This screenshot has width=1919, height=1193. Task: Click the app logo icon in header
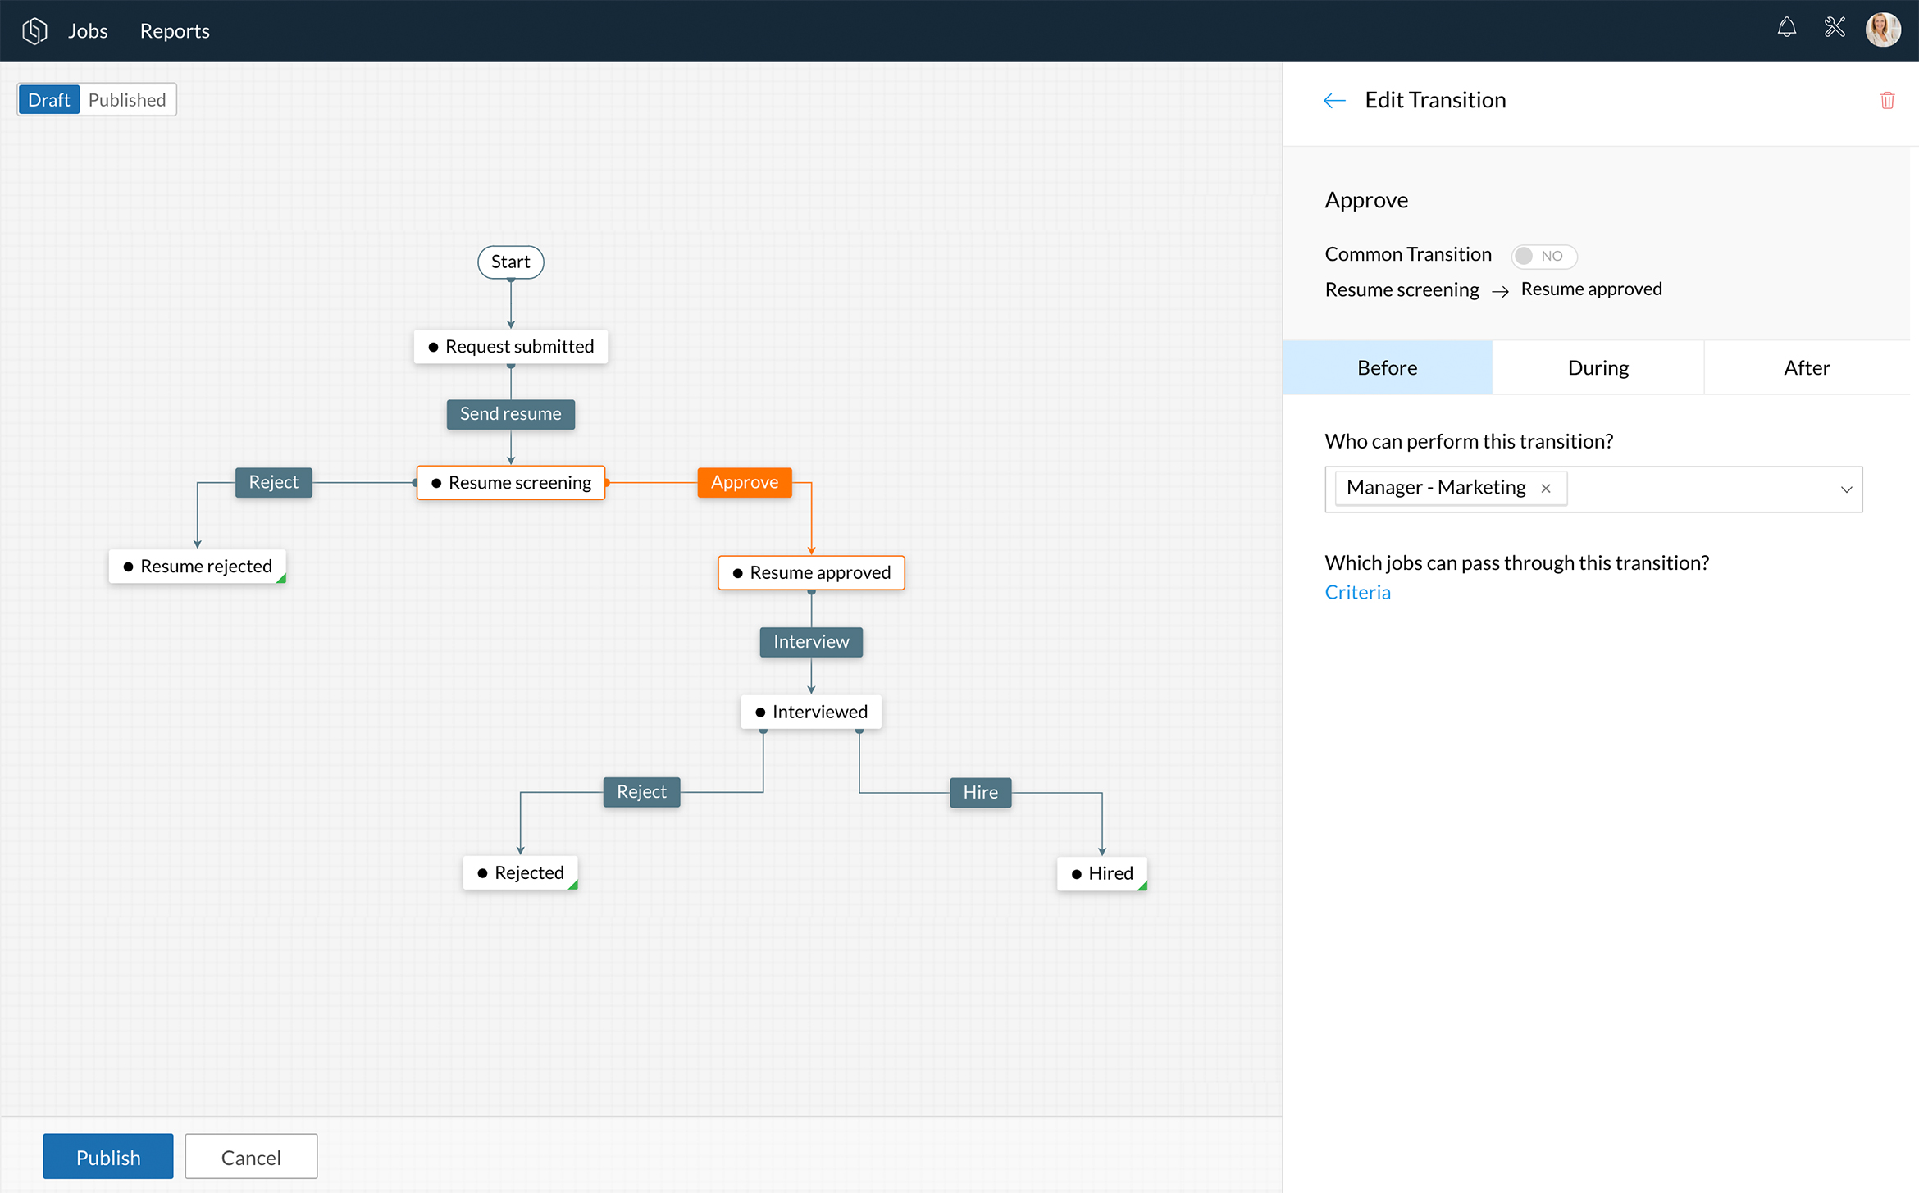(34, 31)
